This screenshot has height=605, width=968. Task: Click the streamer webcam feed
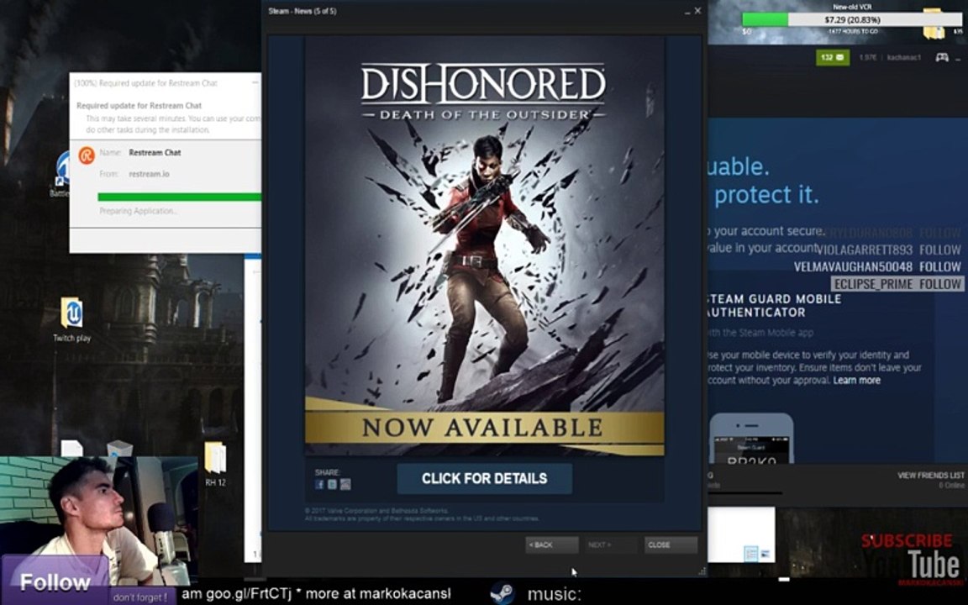pyautogui.click(x=99, y=520)
